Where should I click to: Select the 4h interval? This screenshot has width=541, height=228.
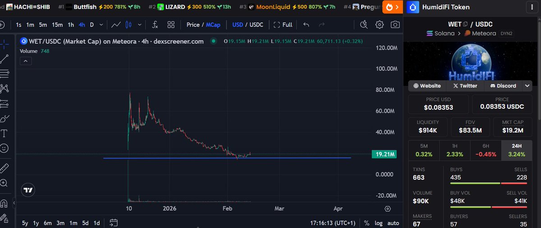[x=82, y=25]
